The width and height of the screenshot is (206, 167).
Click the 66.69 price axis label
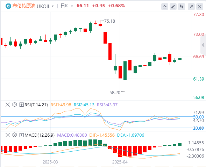tap(199, 57)
